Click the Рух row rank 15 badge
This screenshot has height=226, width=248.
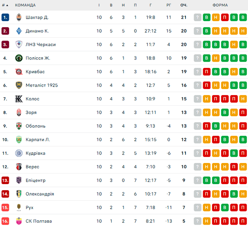click(5, 207)
